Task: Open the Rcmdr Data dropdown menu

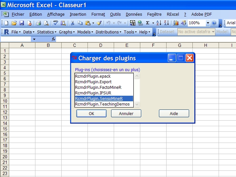Action: click(x=29, y=32)
